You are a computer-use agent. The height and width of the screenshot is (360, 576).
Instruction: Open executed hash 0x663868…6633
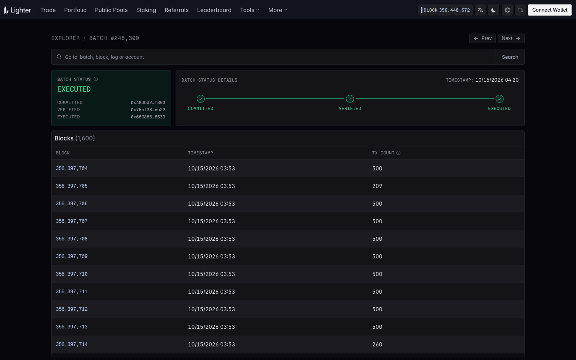tap(148, 117)
